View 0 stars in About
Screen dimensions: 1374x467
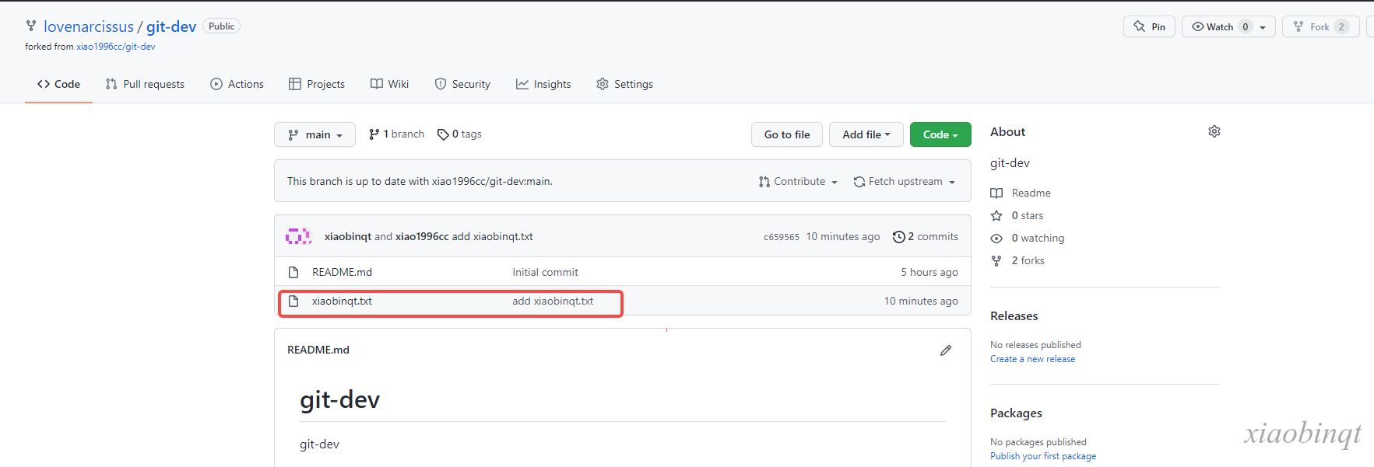click(x=1028, y=215)
